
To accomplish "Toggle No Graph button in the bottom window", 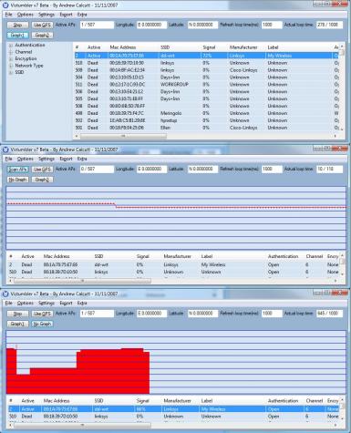I will (42, 324).
